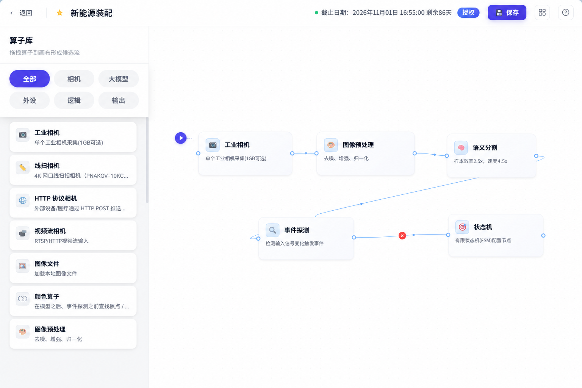582x388 pixels.
Task: Click the favorite star icon next to 新能源装配
Action: tap(59, 13)
